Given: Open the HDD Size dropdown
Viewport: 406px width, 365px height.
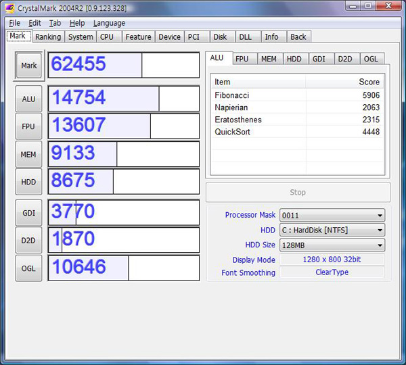Looking at the screenshot, I should coord(332,245).
